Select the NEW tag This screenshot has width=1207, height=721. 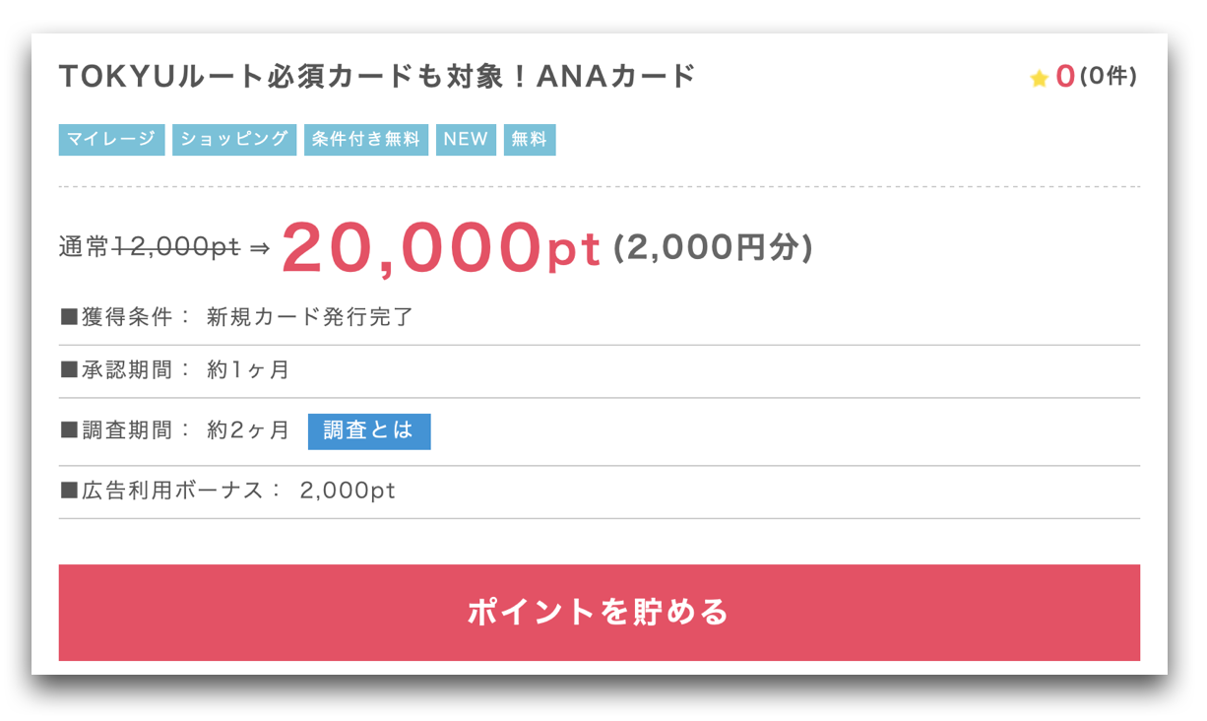tap(466, 139)
